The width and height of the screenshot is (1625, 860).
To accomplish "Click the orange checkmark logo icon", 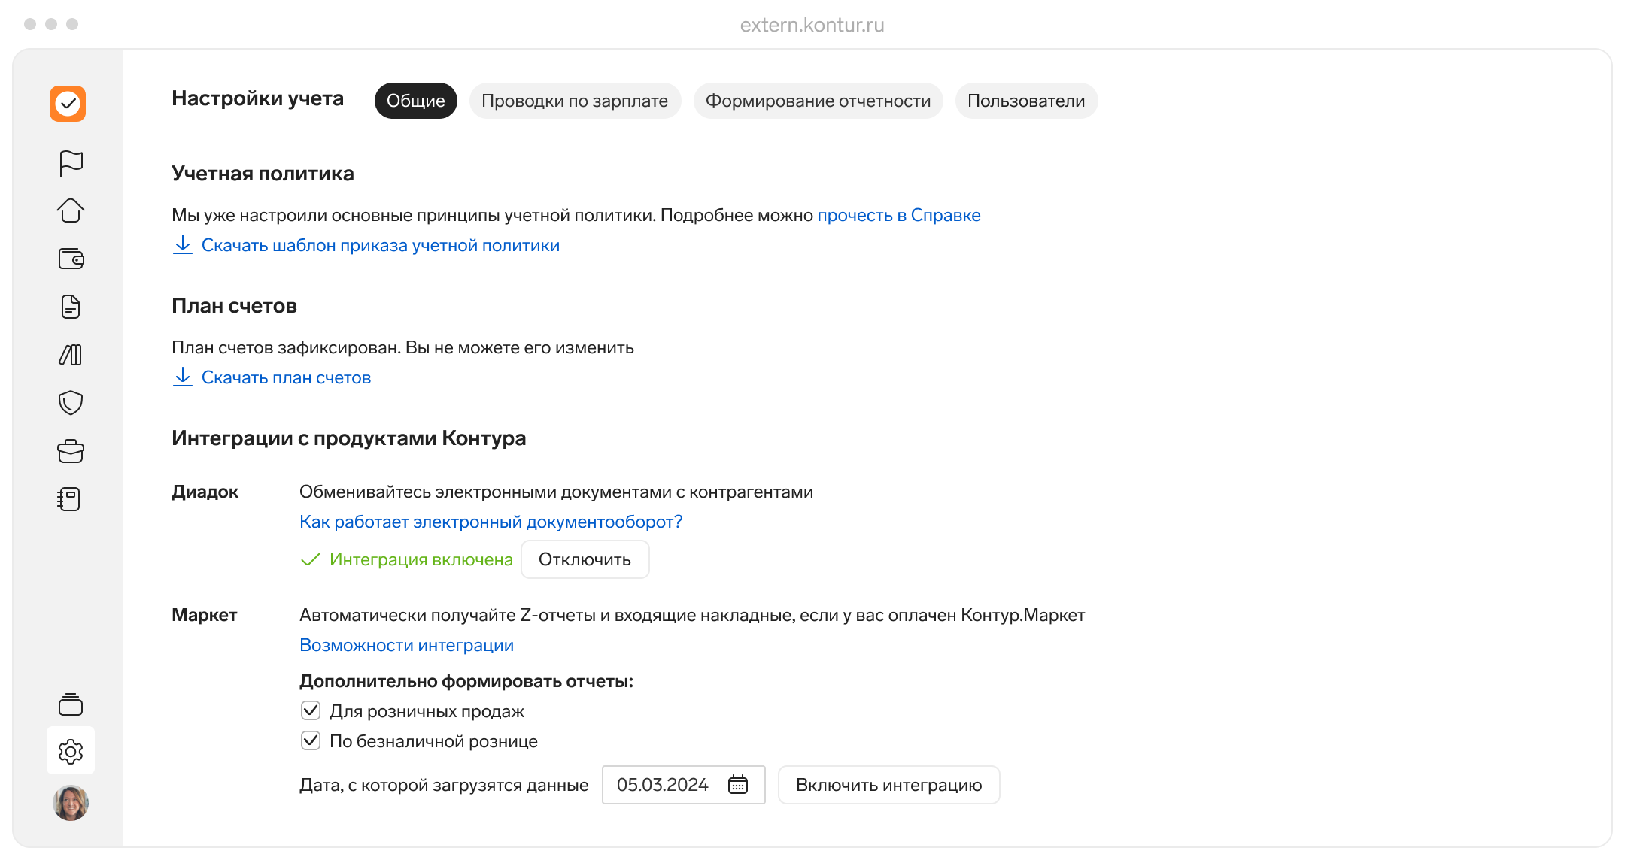I will [68, 104].
